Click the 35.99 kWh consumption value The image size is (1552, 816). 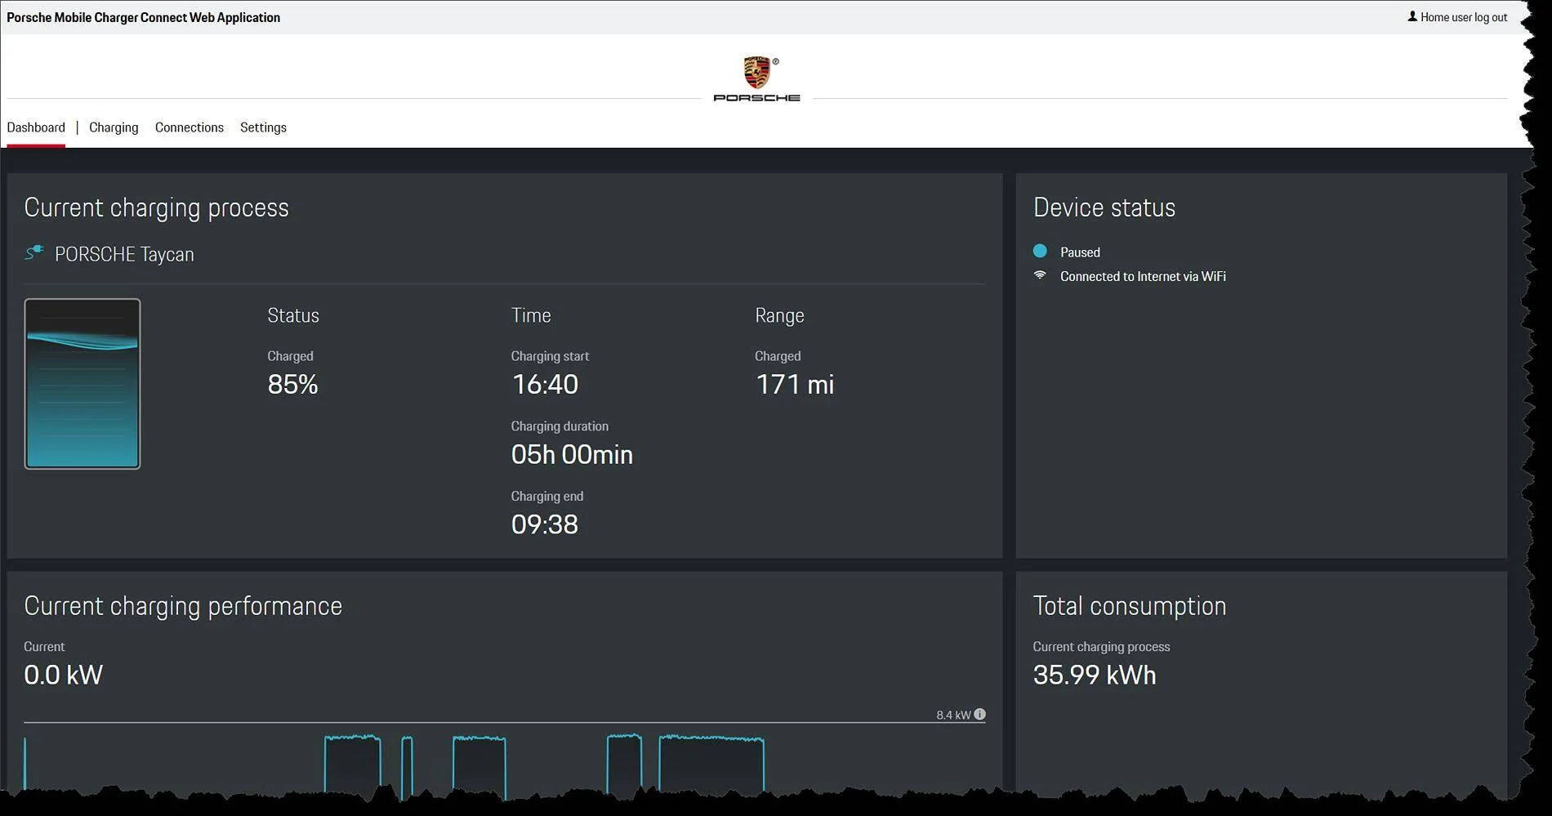(1095, 676)
